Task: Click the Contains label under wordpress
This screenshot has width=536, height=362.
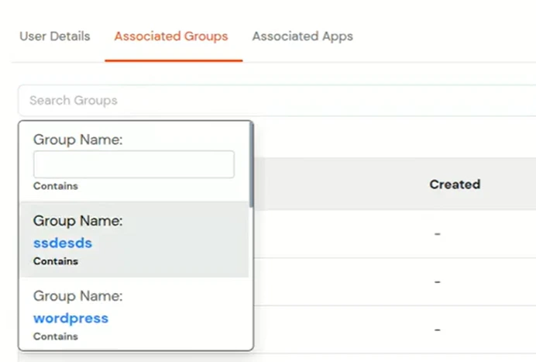Action: (56, 336)
